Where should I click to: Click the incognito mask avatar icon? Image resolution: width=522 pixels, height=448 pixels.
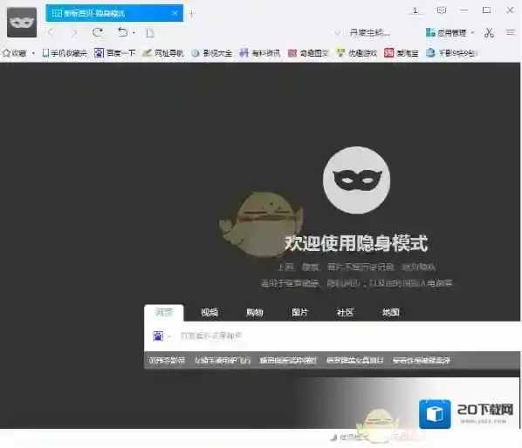coord(22,23)
